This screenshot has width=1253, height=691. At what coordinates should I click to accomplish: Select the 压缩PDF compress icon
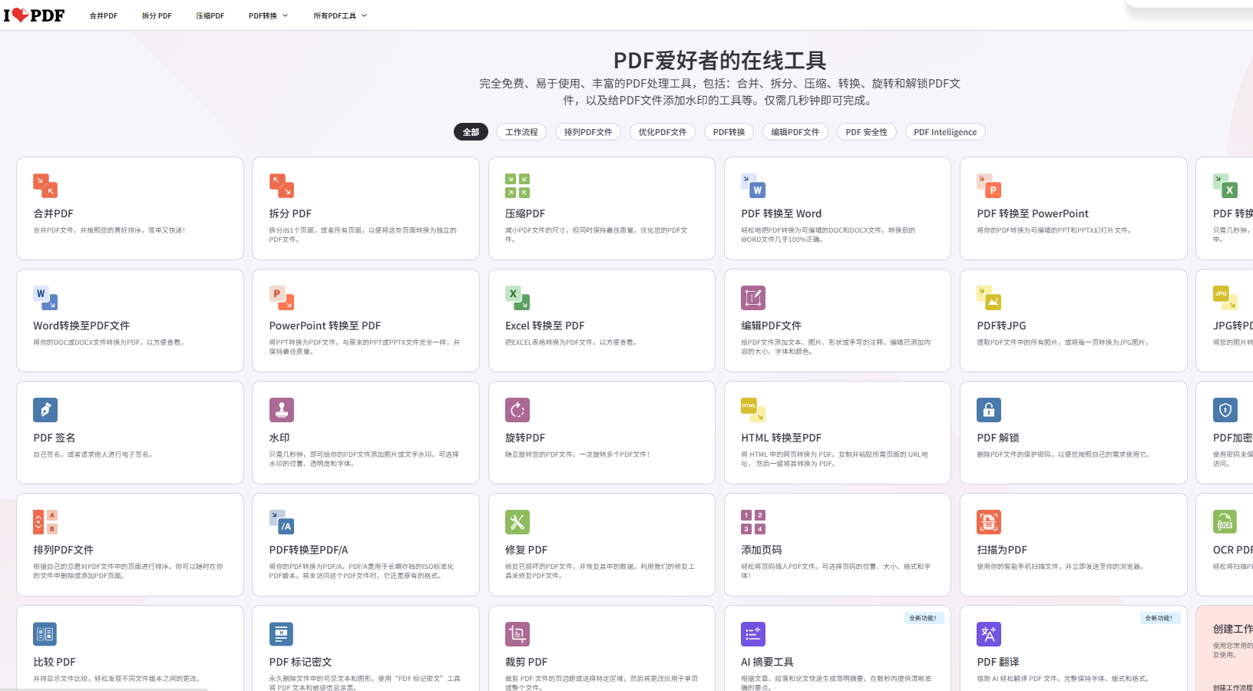tap(517, 186)
